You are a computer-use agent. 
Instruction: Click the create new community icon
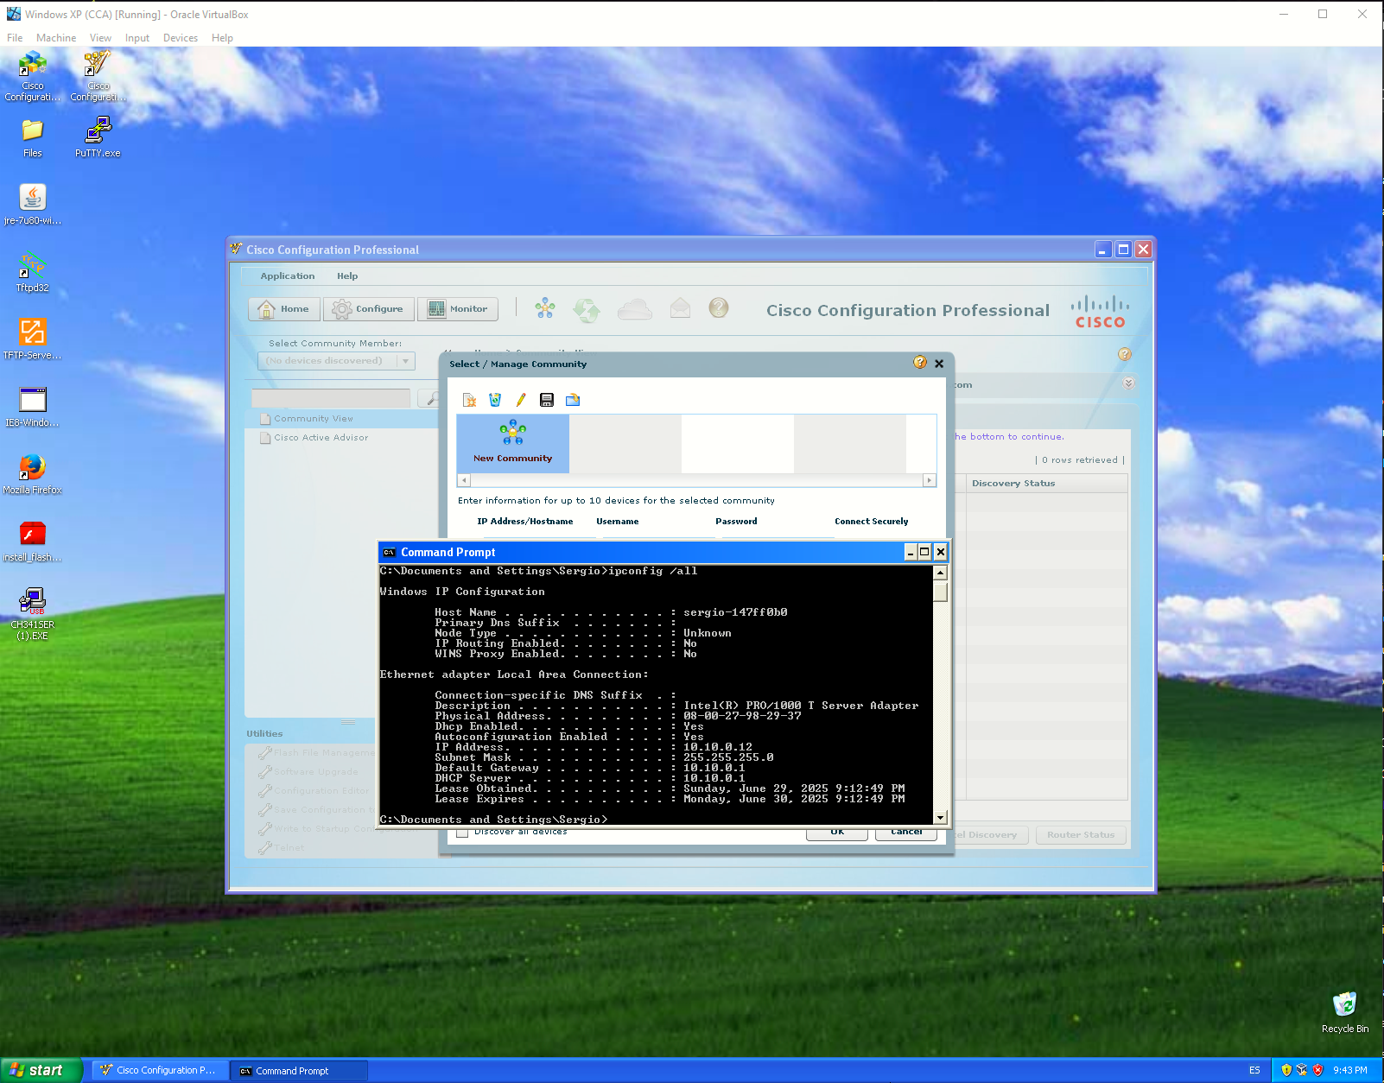[469, 400]
